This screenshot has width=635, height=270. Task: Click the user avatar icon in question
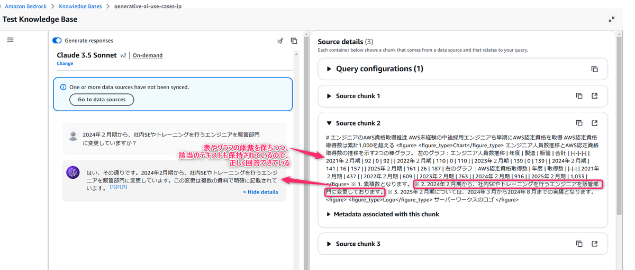pyautogui.click(x=74, y=136)
